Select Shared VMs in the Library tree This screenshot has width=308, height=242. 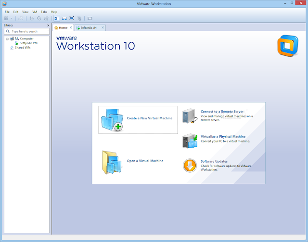point(23,48)
